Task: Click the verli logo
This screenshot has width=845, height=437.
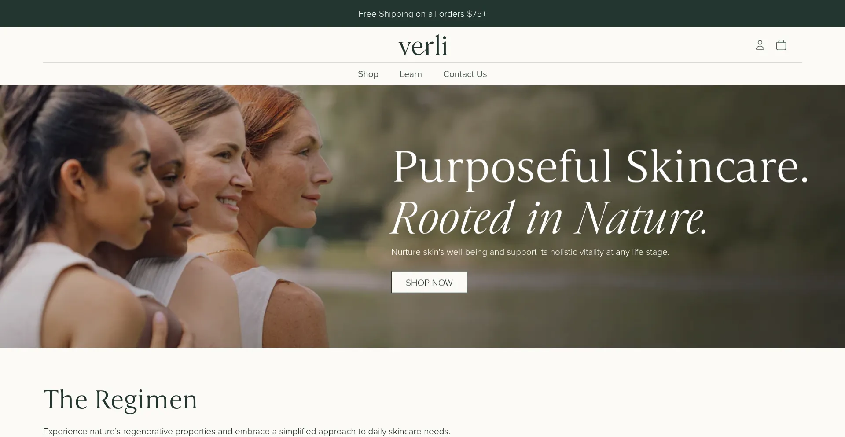Action: tap(422, 45)
